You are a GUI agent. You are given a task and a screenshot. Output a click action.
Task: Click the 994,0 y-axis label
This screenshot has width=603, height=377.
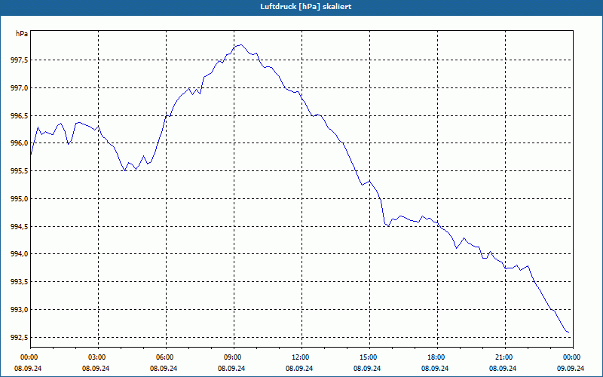click(19, 254)
